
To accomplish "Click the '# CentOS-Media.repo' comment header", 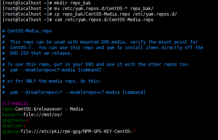I will point(27,31).
